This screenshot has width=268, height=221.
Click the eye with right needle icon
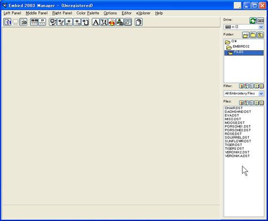[x=77, y=22]
